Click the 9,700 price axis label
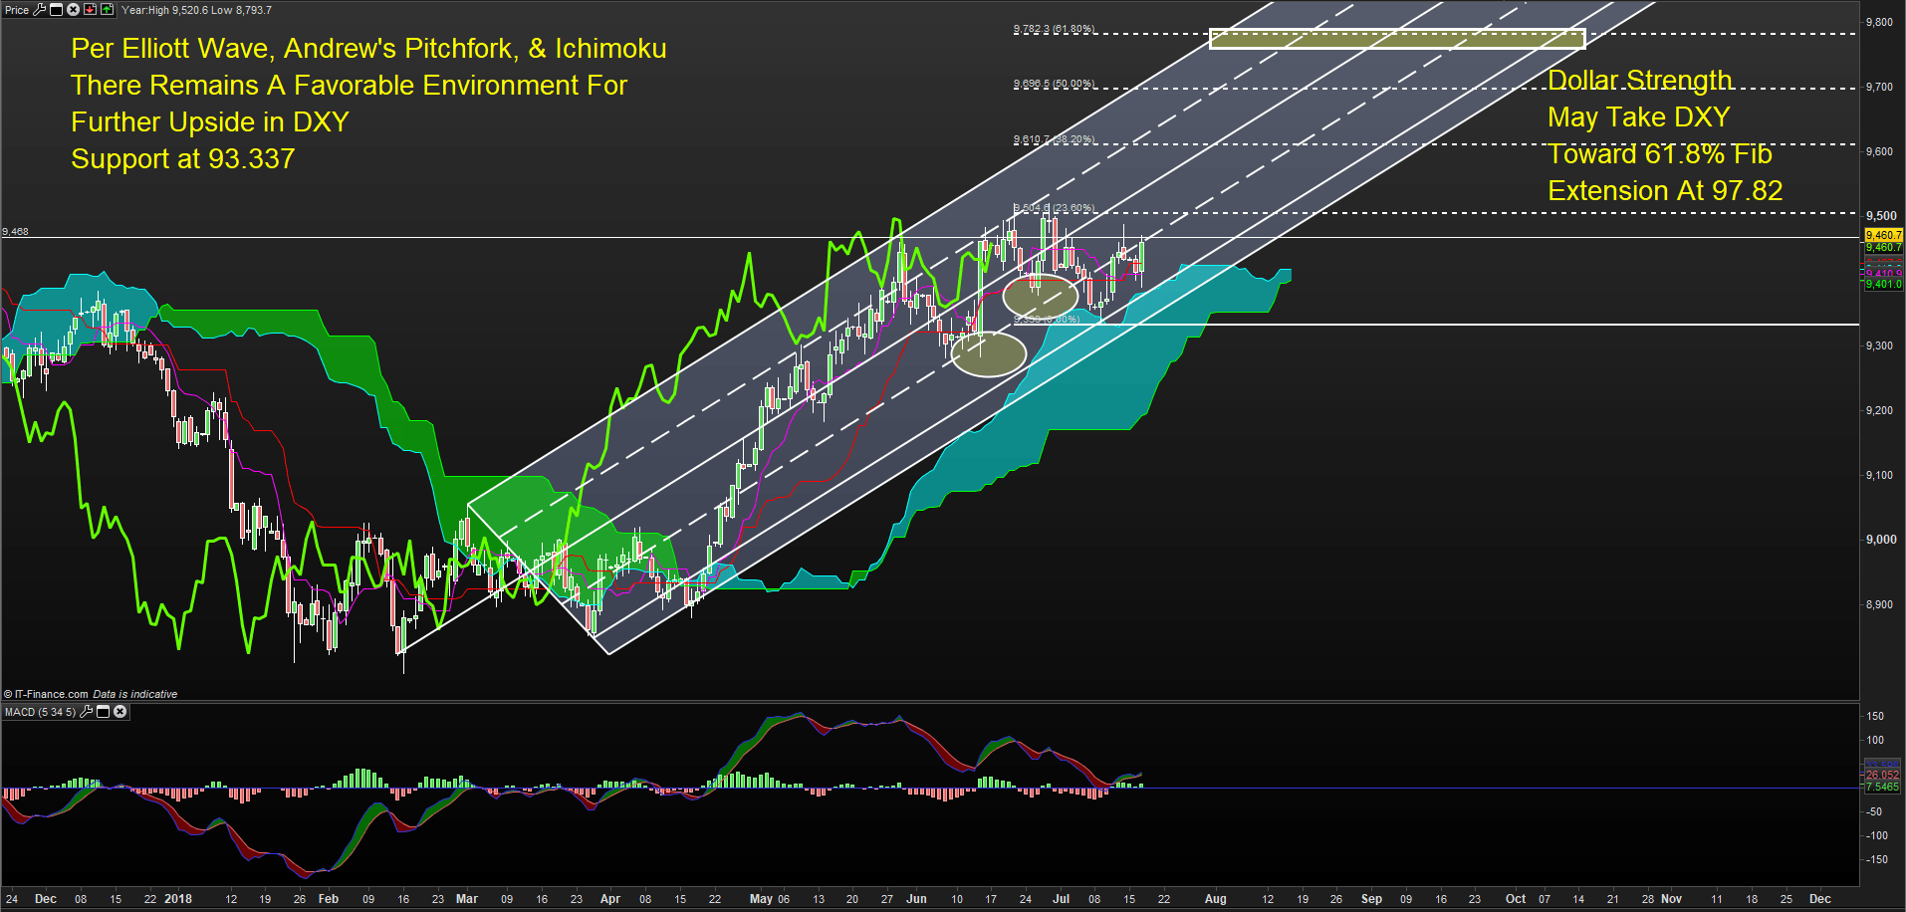 pos(1879,87)
